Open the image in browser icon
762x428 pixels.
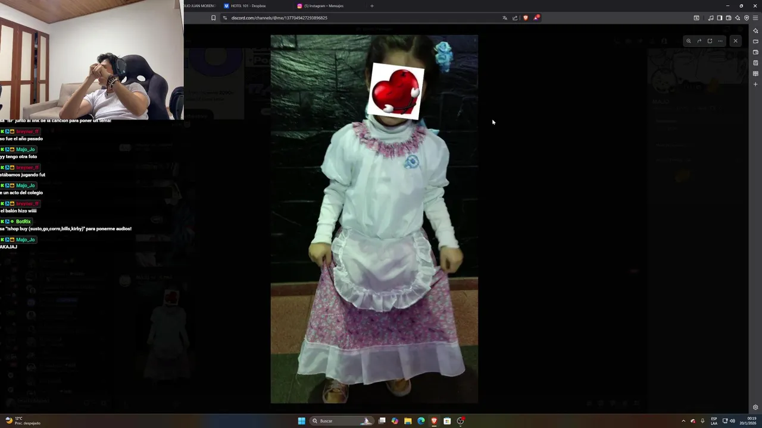pyautogui.click(x=710, y=41)
